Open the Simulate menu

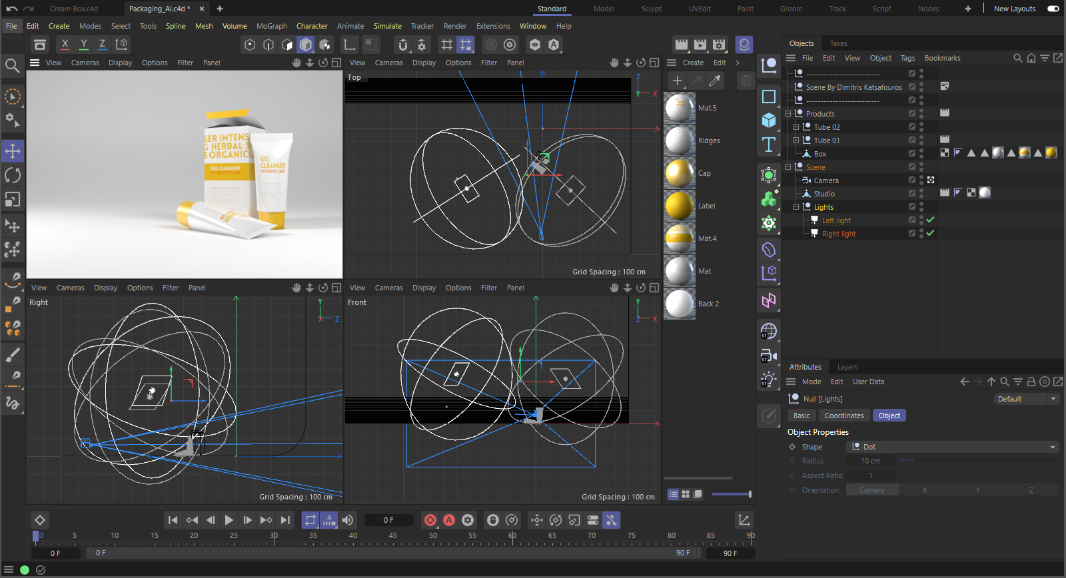[387, 26]
